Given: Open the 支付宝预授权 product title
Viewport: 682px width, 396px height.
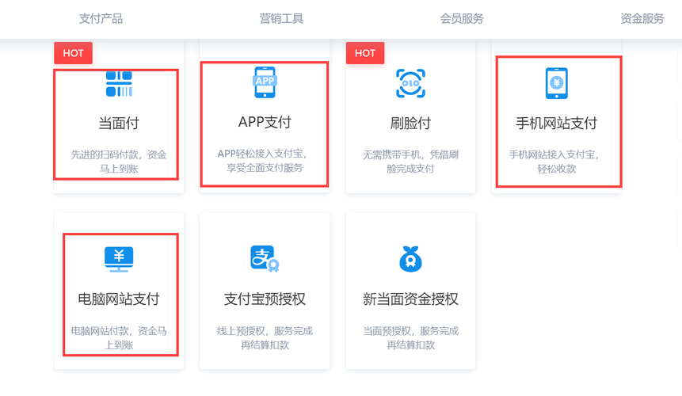Looking at the screenshot, I should coord(265,299).
